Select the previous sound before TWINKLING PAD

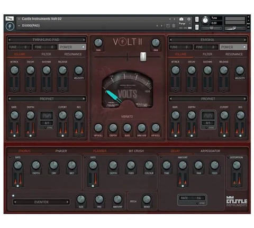click(10, 40)
